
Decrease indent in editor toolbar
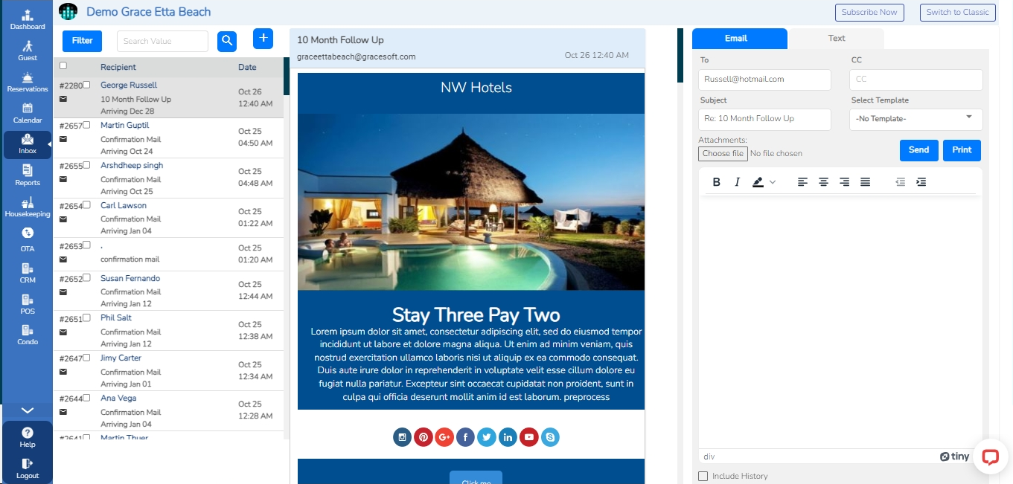900,182
